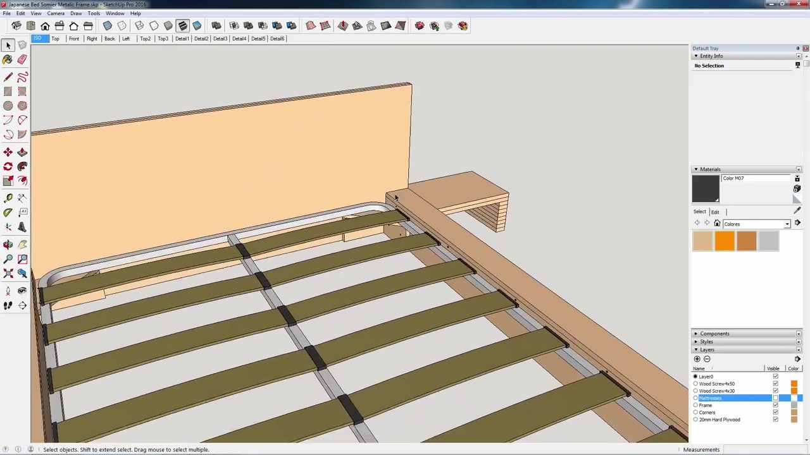Image resolution: width=810 pixels, height=455 pixels.
Task: Select the Zoom magnifier tool
Action: pyautogui.click(x=8, y=259)
